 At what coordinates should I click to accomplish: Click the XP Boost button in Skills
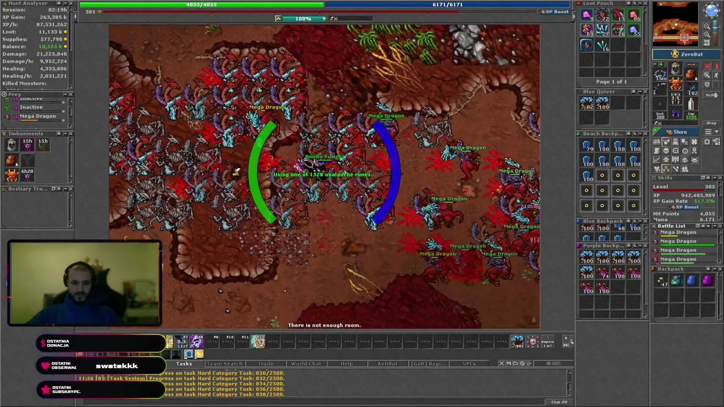click(x=684, y=207)
